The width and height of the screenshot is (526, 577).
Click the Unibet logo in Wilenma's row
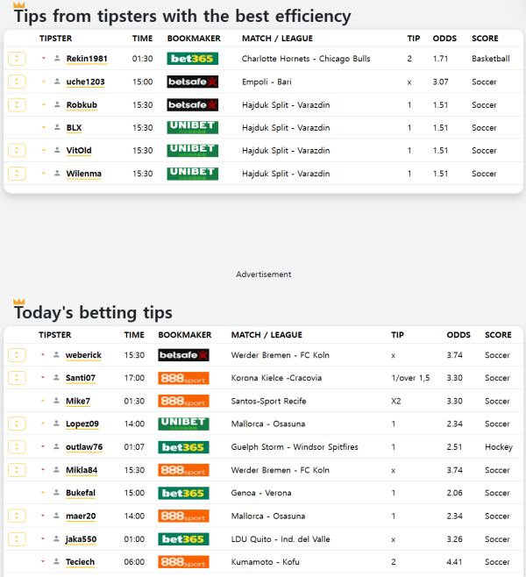(x=192, y=173)
